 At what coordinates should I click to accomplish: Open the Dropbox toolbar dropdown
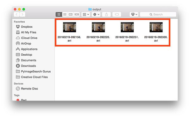[134, 15]
